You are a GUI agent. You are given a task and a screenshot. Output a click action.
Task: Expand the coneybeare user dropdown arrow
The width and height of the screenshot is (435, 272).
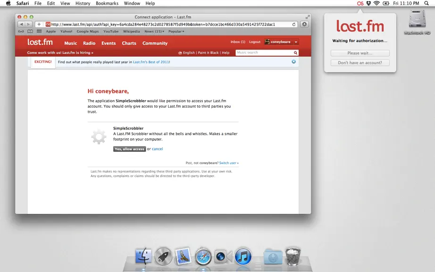point(296,42)
